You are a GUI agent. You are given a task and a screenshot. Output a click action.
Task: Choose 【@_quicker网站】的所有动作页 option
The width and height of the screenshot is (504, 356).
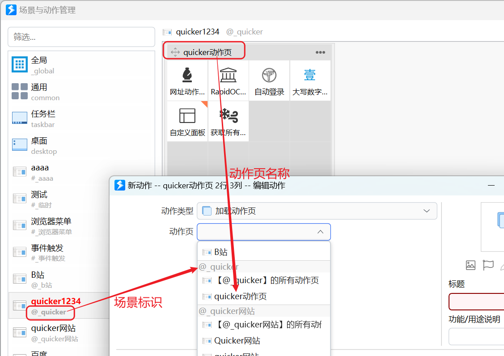pyautogui.click(x=264, y=325)
